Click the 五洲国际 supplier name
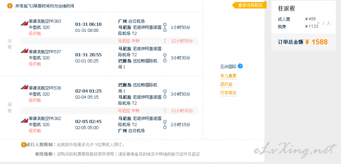This screenshot has width=341, height=164. click(228, 67)
